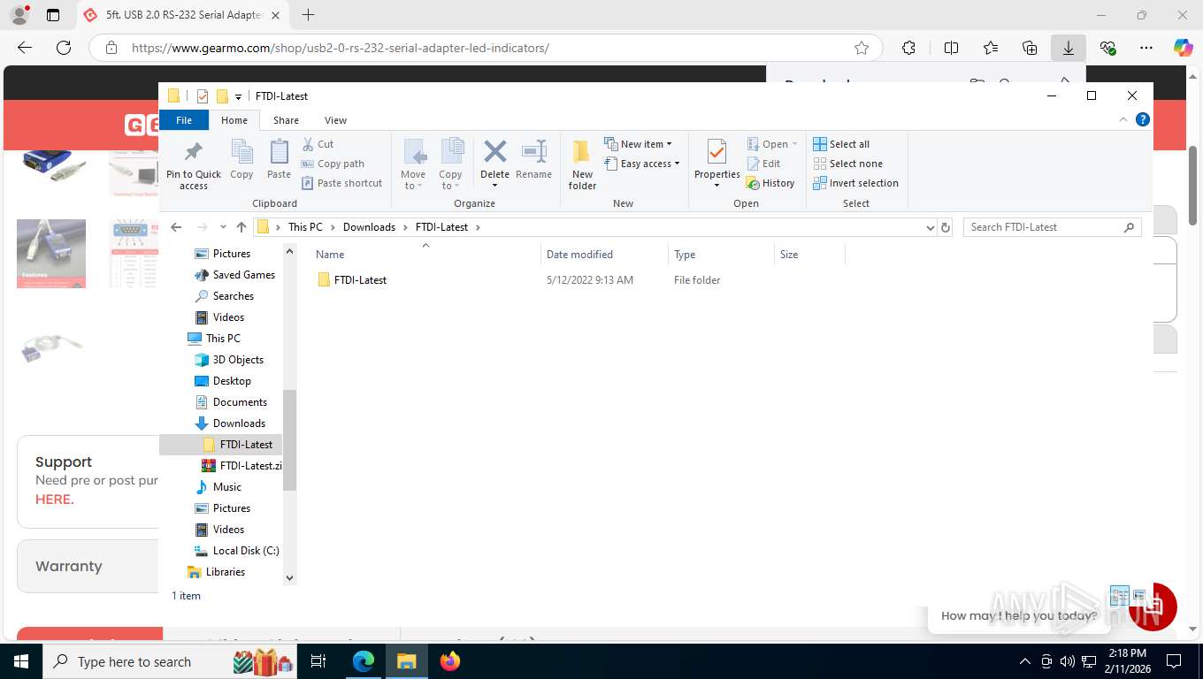The image size is (1203, 679).
Task: Open Windows Start menu
Action: pos(20,661)
